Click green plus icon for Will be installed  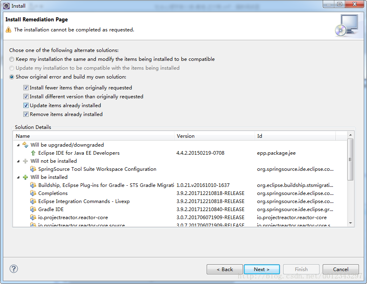coord(25,177)
